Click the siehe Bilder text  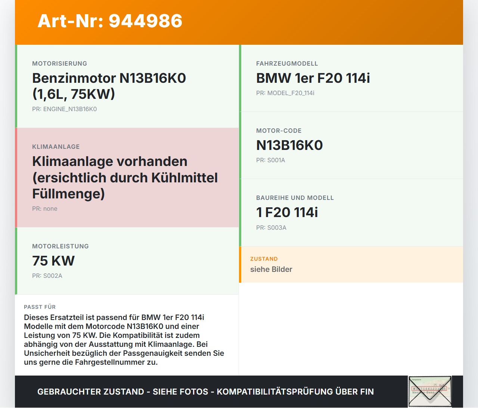[271, 270]
